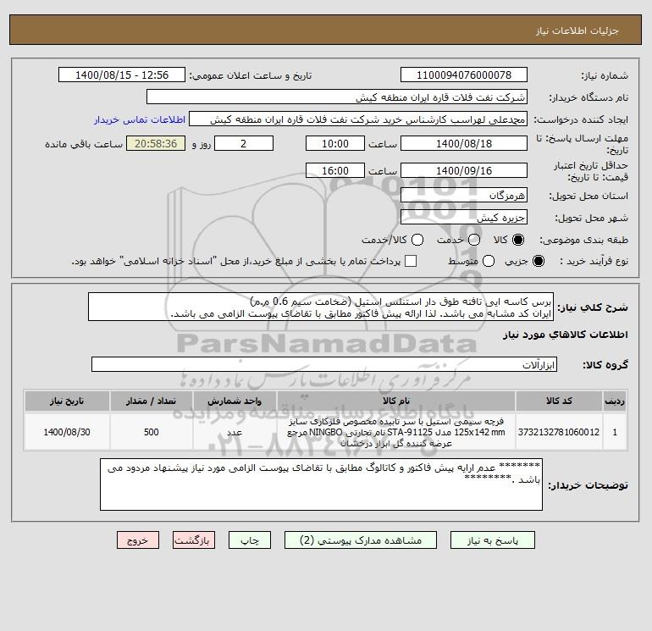Screen dimensions: 652x631
Task: Click the delivery city field جزیره کیش
Action: 464,217
